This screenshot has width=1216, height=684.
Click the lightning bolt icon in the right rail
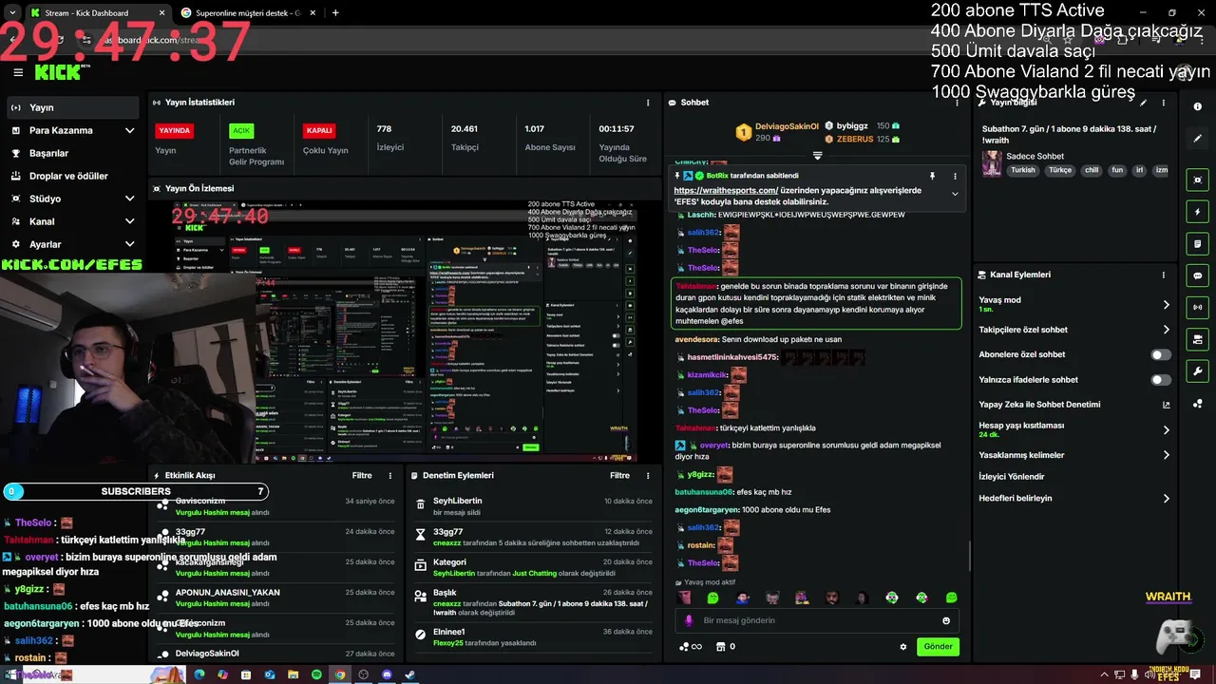(1198, 212)
